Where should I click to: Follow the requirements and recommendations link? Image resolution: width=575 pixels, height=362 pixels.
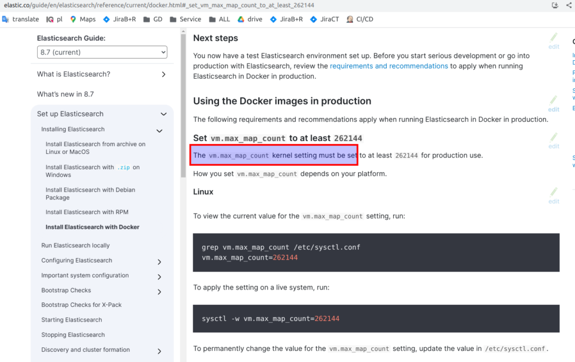tap(389, 66)
